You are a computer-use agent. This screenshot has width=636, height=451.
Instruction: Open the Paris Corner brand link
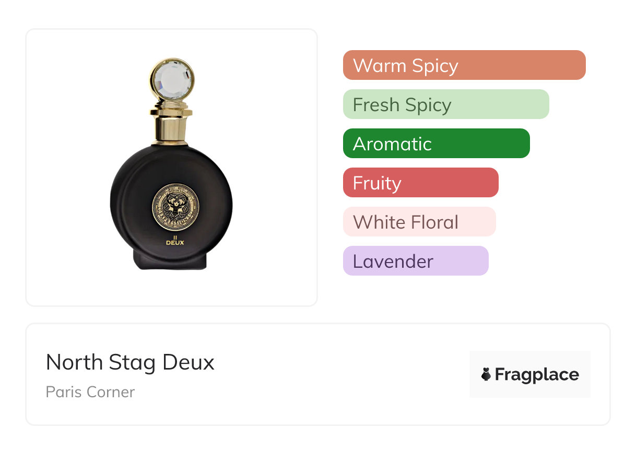[90, 392]
